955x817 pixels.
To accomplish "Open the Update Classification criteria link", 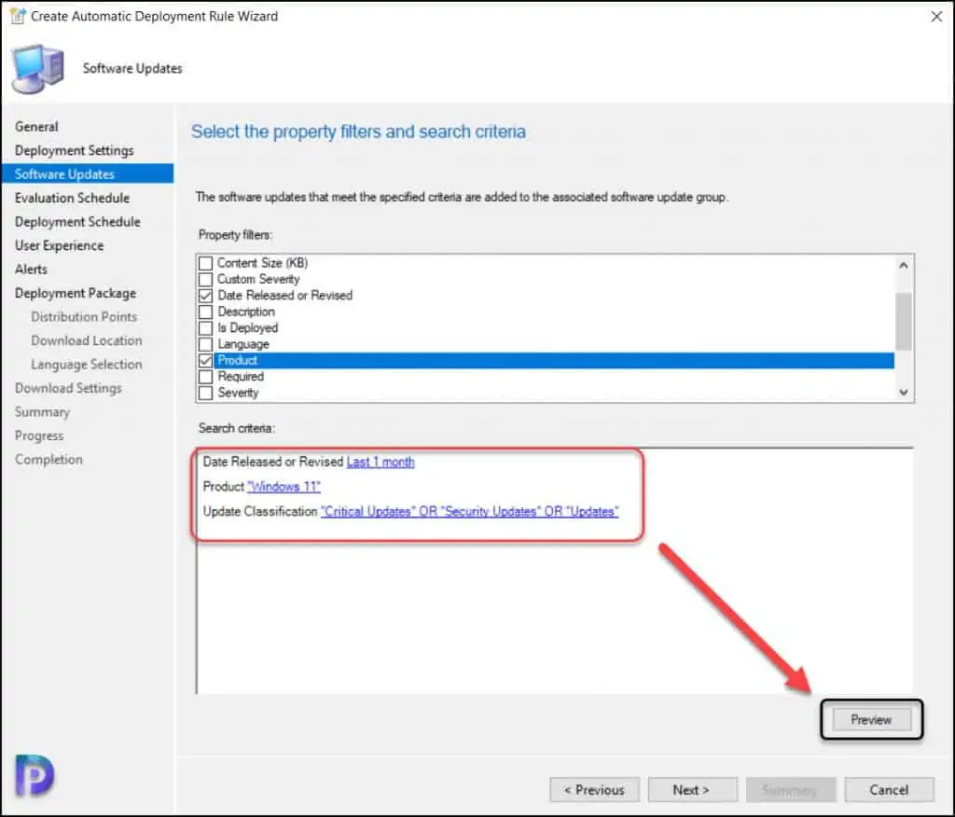I will click(469, 512).
